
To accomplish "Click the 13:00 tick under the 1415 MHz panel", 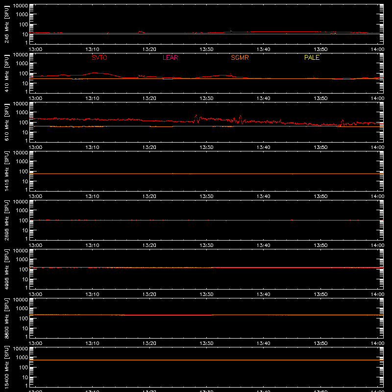I will pos(35,196).
